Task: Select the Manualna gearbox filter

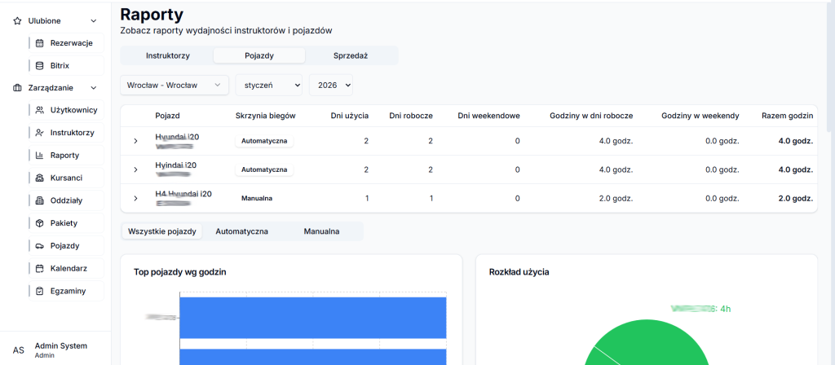Action: click(x=321, y=231)
